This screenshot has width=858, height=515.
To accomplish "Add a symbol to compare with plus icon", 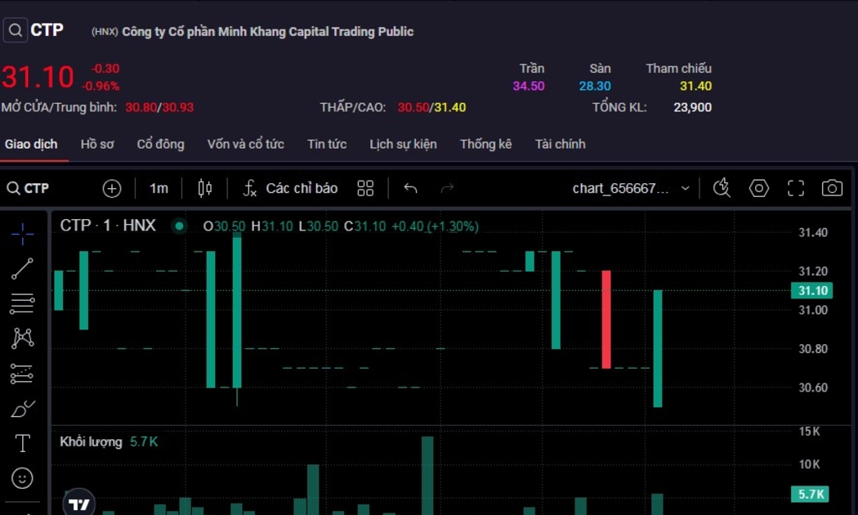I will click(x=112, y=189).
